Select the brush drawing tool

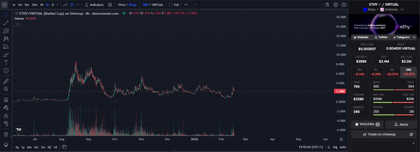[x=6, y=55]
